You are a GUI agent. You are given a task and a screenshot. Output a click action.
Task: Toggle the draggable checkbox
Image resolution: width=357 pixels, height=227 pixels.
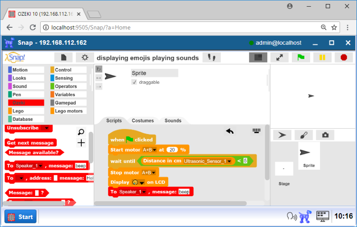134,82
